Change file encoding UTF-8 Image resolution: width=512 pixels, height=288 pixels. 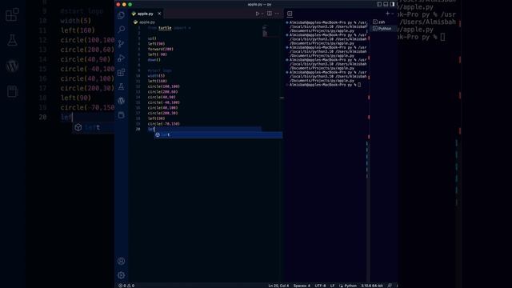[x=320, y=286]
